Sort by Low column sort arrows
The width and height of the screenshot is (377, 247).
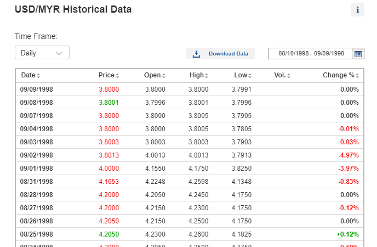(250, 75)
